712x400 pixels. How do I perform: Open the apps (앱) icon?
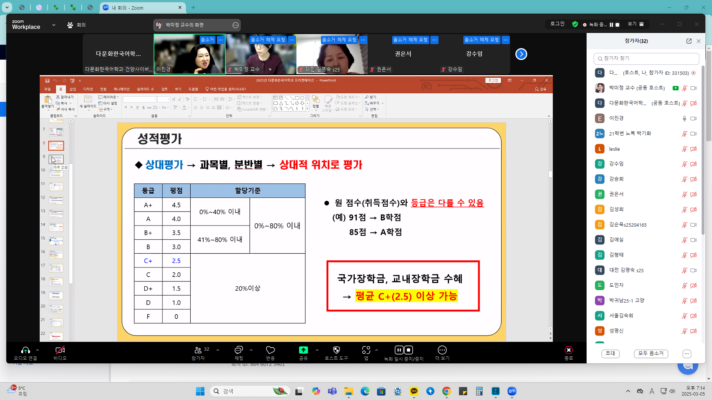[366, 350]
